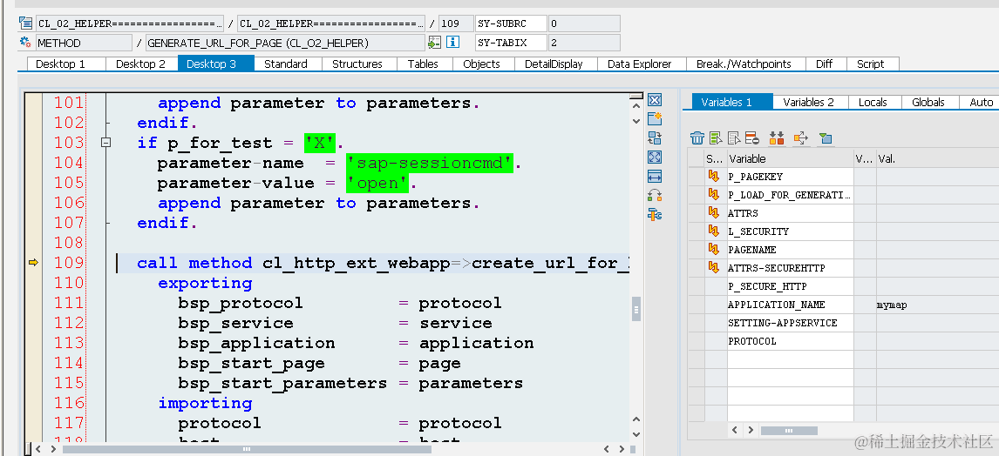This screenshot has height=456, width=999.
Task: Open the Break./Watchpoints tab
Action: click(x=744, y=64)
